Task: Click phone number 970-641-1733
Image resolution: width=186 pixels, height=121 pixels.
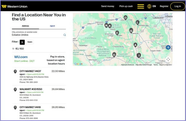Action: (x=32, y=100)
